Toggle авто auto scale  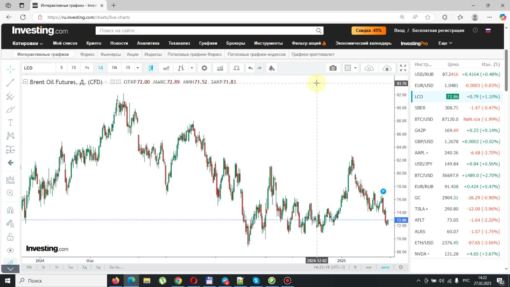(x=385, y=267)
